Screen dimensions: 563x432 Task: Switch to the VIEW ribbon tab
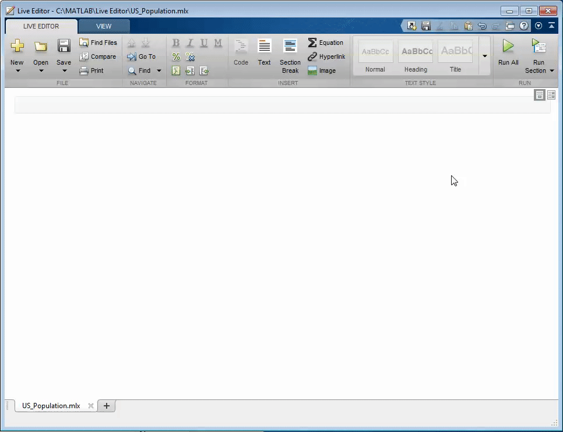click(104, 26)
